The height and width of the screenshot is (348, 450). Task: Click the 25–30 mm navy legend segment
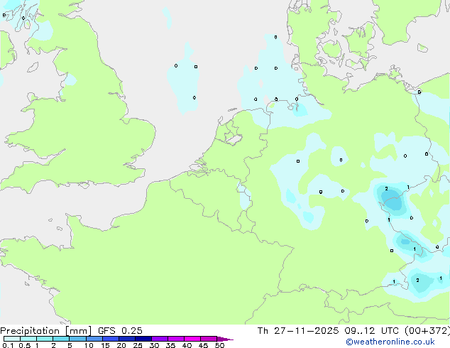(143, 339)
